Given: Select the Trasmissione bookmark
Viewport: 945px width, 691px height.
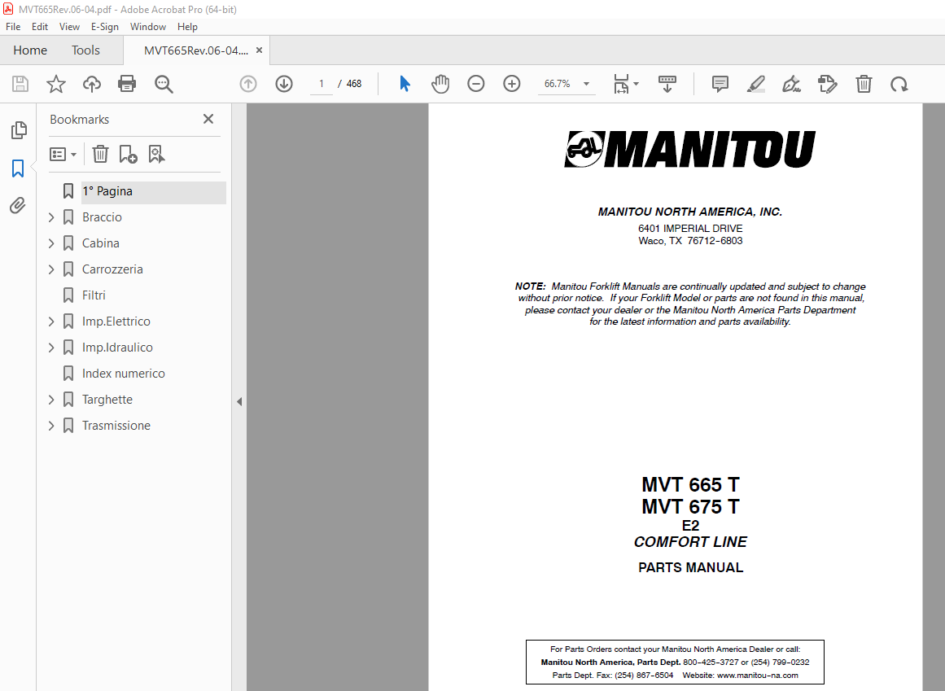Looking at the screenshot, I should tap(116, 426).
